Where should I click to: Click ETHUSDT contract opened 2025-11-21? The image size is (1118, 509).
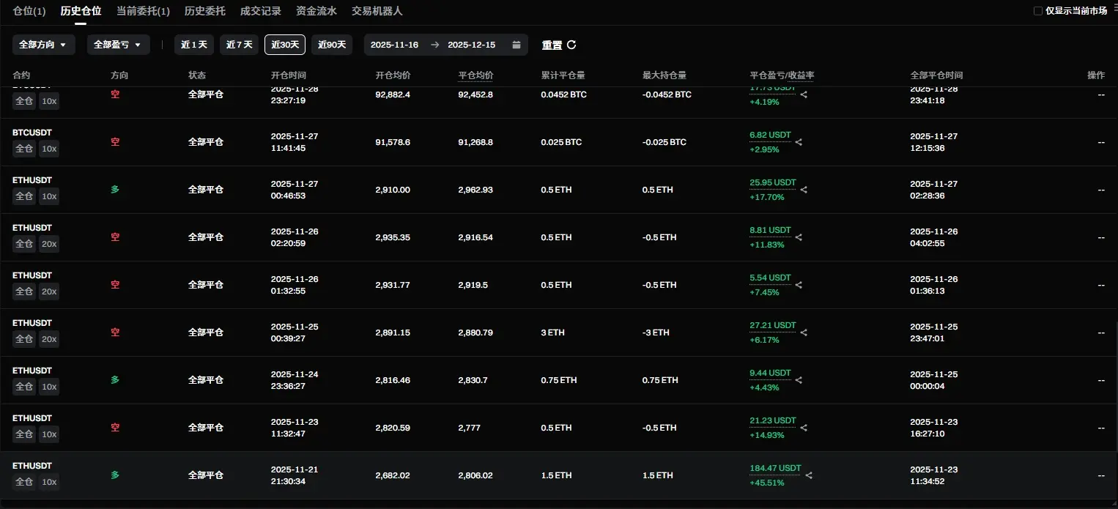pos(32,466)
